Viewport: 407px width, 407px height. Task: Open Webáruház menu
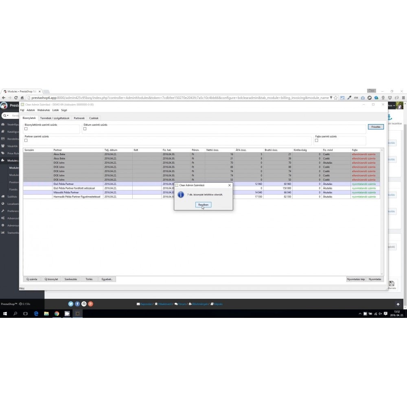tap(44, 110)
